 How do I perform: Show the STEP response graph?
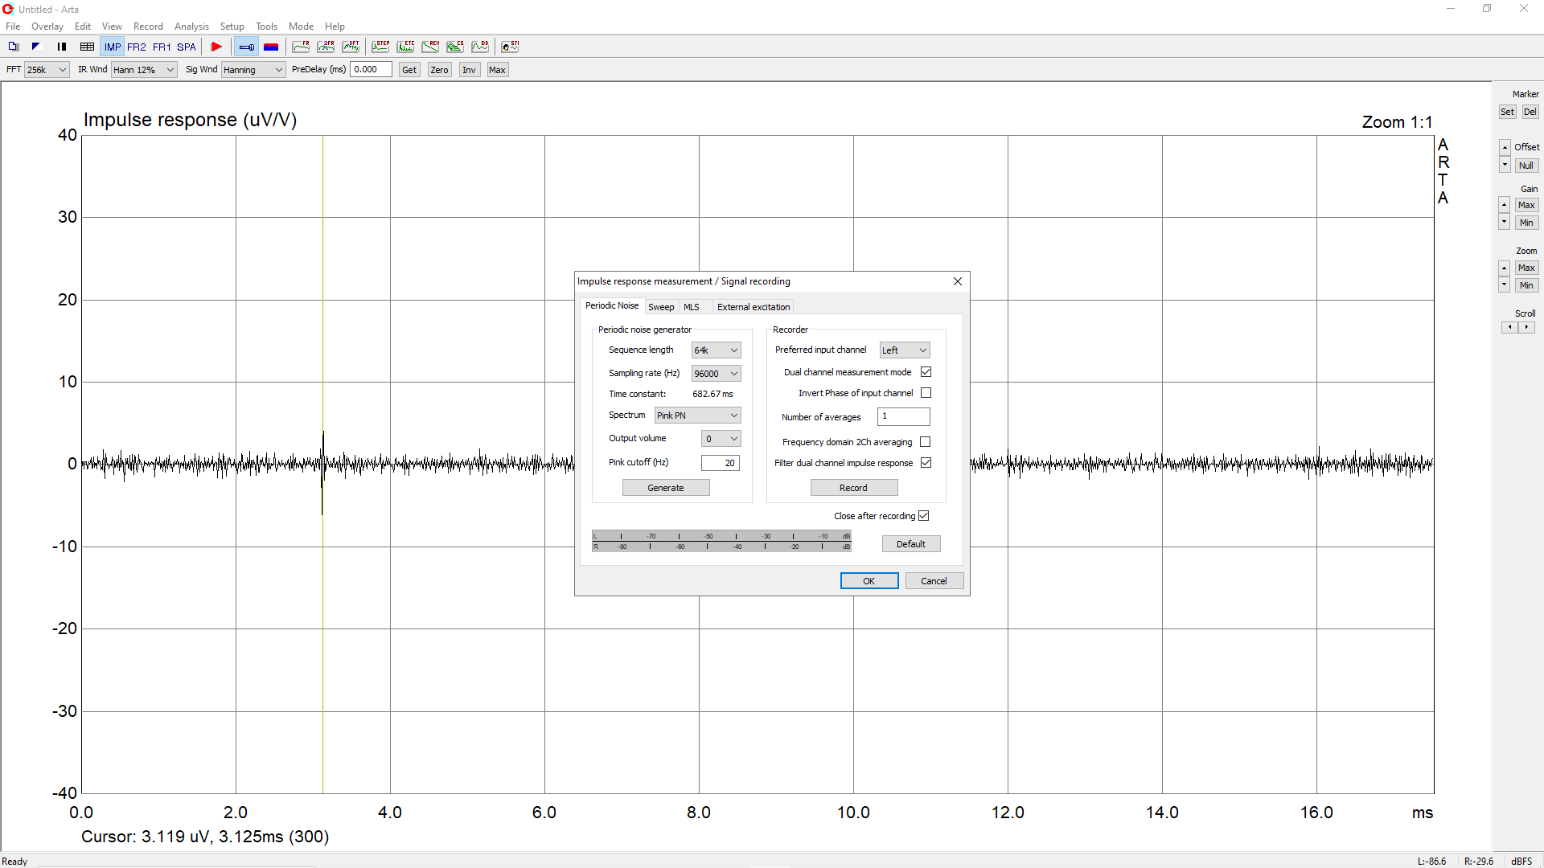380,47
